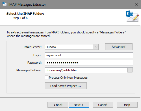Viewport: 141px width, 111px height.
Task: Focus the Login field containing myaccount
Action: 89,55
